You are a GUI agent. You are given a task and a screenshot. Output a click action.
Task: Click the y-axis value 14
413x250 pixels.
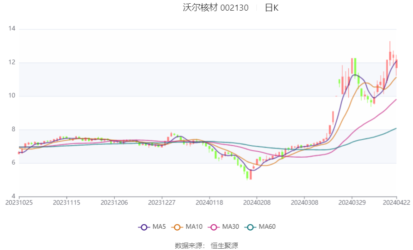coord(12,29)
